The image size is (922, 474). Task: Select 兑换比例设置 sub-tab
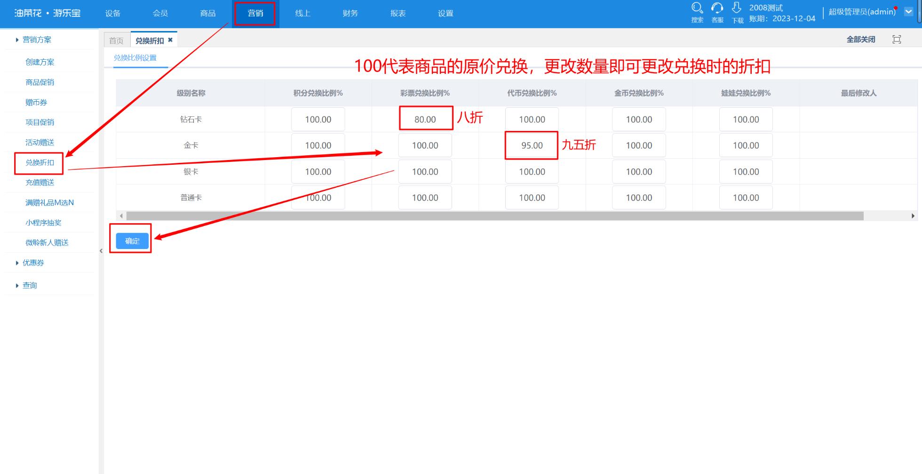tap(135, 58)
